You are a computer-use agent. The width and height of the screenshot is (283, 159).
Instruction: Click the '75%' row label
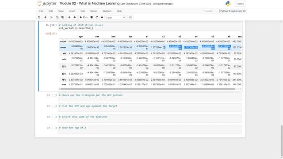point(64,79)
